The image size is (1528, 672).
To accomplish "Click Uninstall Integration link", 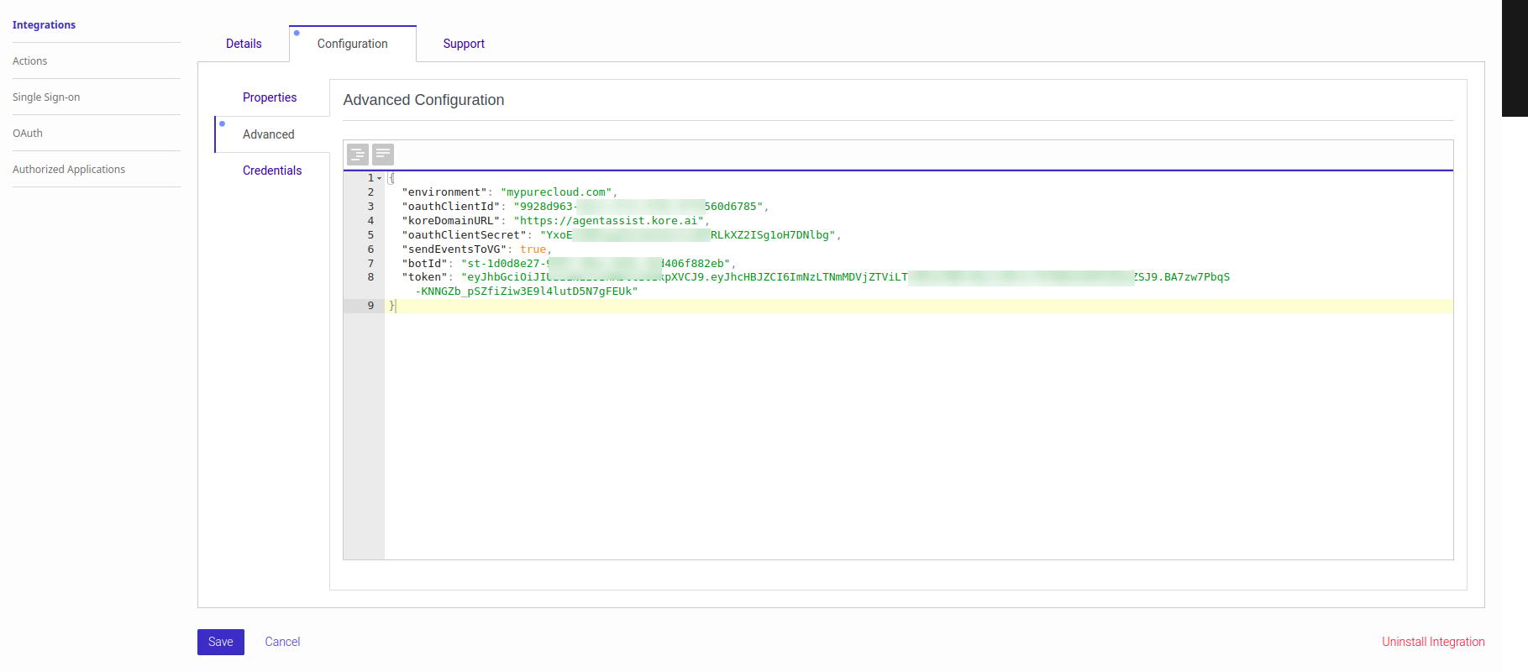I will 1433,642.
